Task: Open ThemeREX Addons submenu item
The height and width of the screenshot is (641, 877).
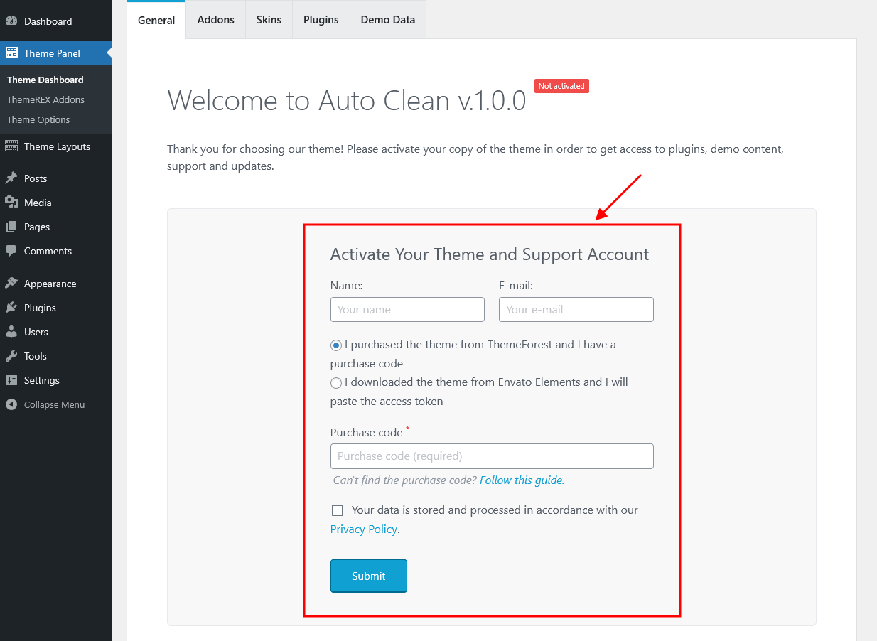Action: coord(45,99)
